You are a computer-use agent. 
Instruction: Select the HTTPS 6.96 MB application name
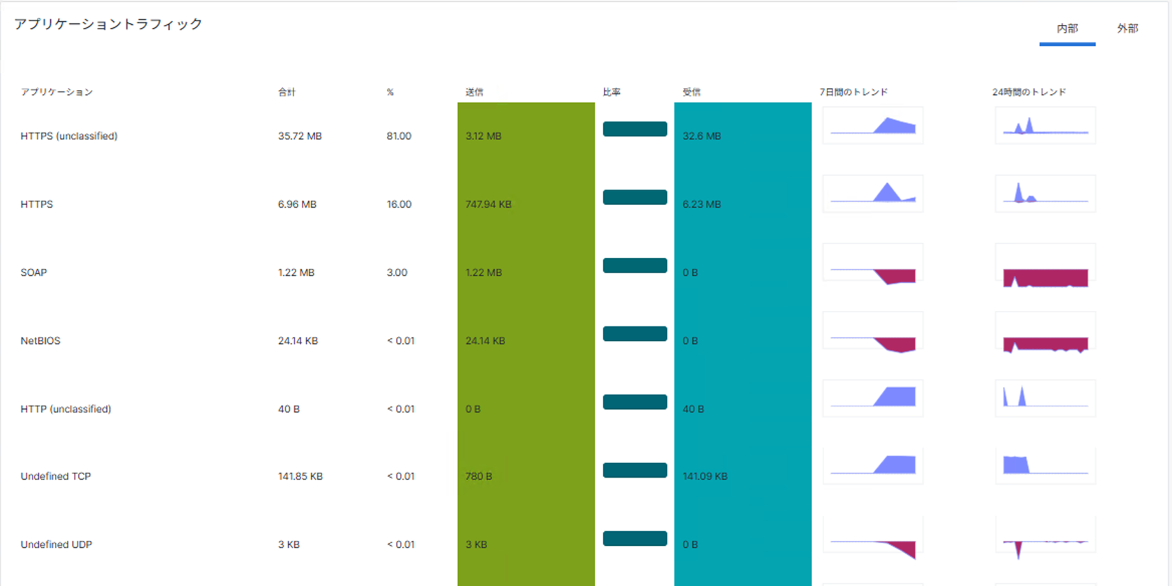coord(37,204)
